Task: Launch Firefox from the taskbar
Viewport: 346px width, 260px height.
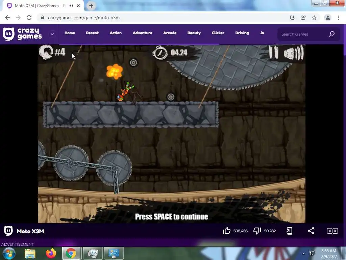Action: [x=51, y=253]
